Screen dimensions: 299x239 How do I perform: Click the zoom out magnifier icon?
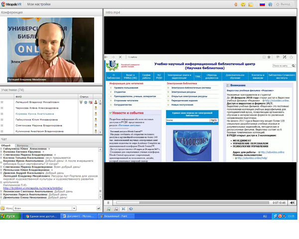tap(116, 209)
